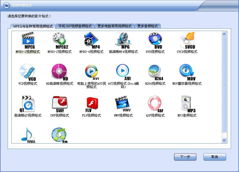
Task: Switch to 更多音频格式 tab
Action: coord(148,26)
